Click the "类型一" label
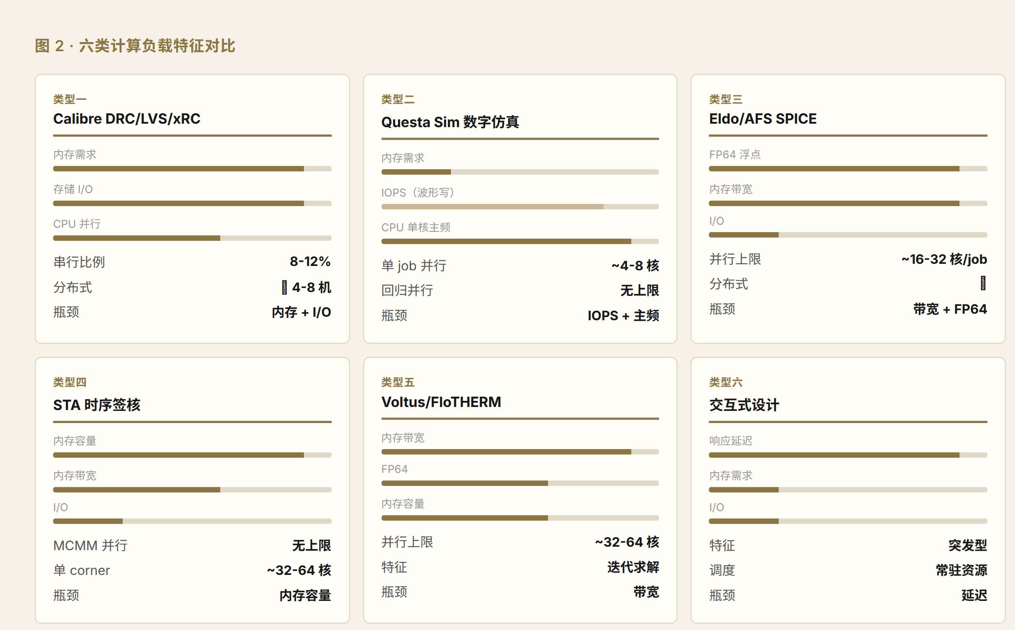This screenshot has width=1015, height=630. click(x=70, y=99)
